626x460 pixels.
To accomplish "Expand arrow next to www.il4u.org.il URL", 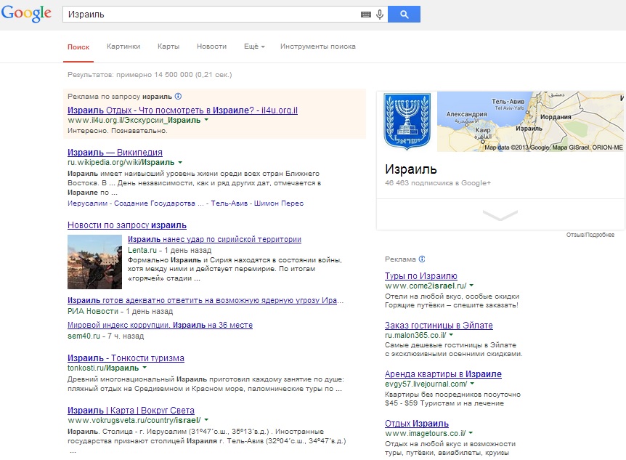I will tap(206, 120).
